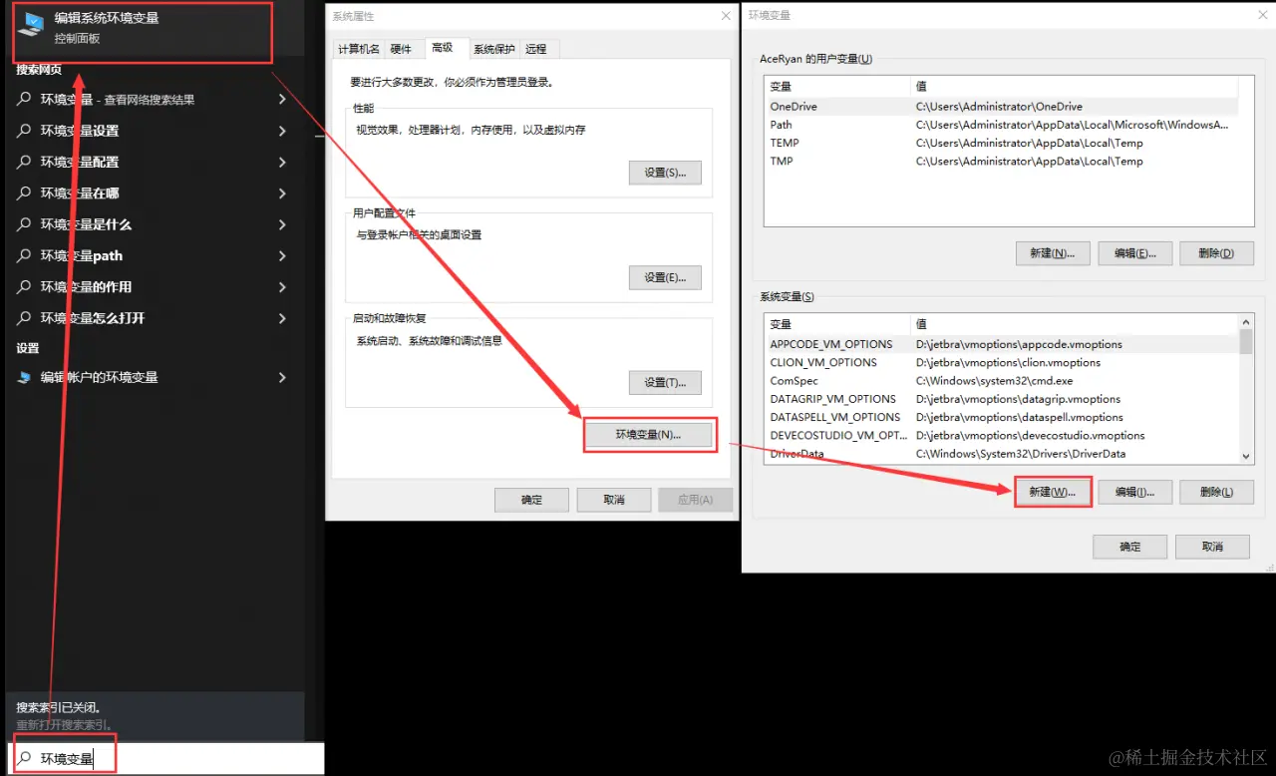The image size is (1276, 776).
Task: Click 确定 in 系统属性 dialog
Action: coord(531,500)
